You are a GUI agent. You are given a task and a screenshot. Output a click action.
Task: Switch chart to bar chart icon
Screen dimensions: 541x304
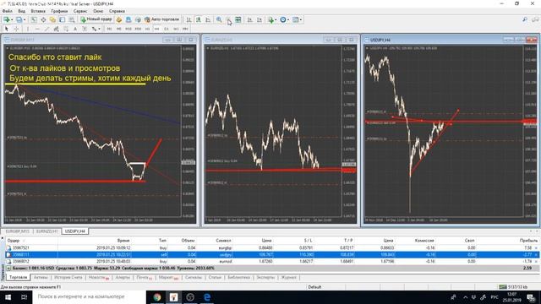(189, 19)
